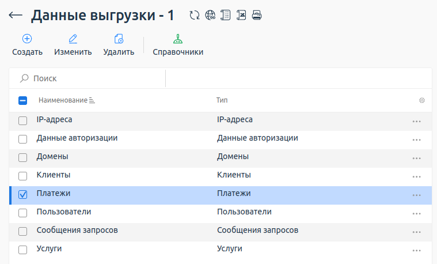
Task: Export the list to Excel
Action: pyautogui.click(x=241, y=16)
